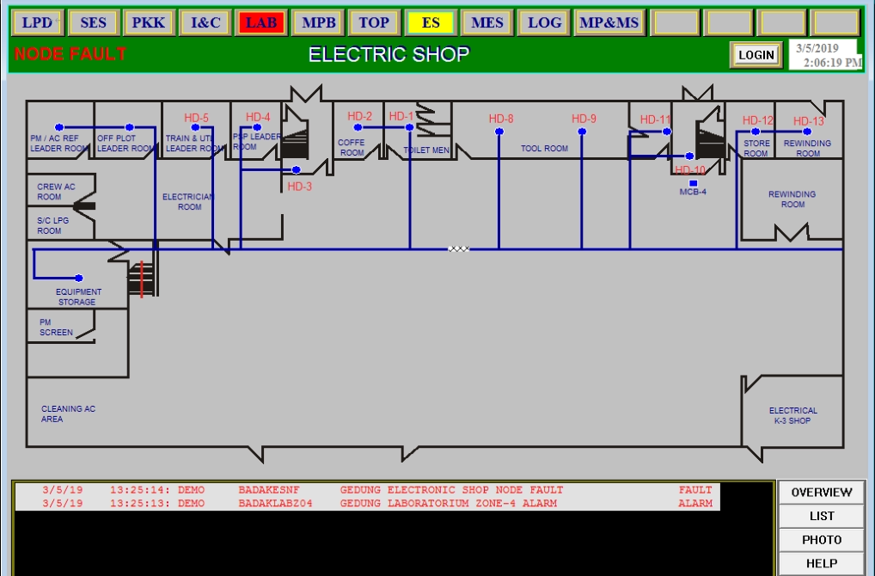The image size is (875, 576).
Task: Select the MCB-4 square device marker
Action: pyautogui.click(x=693, y=183)
